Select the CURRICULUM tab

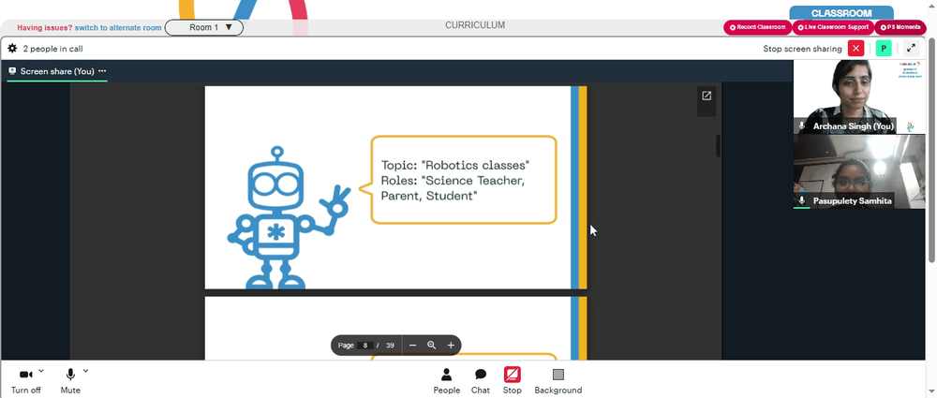475,25
